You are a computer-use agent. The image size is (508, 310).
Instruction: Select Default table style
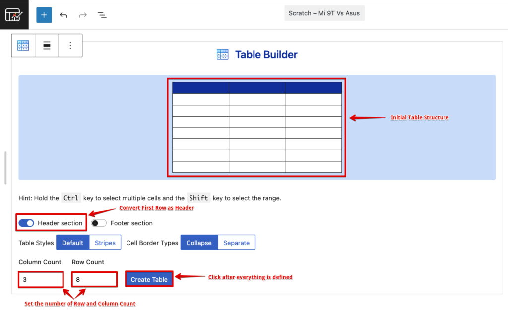point(72,243)
